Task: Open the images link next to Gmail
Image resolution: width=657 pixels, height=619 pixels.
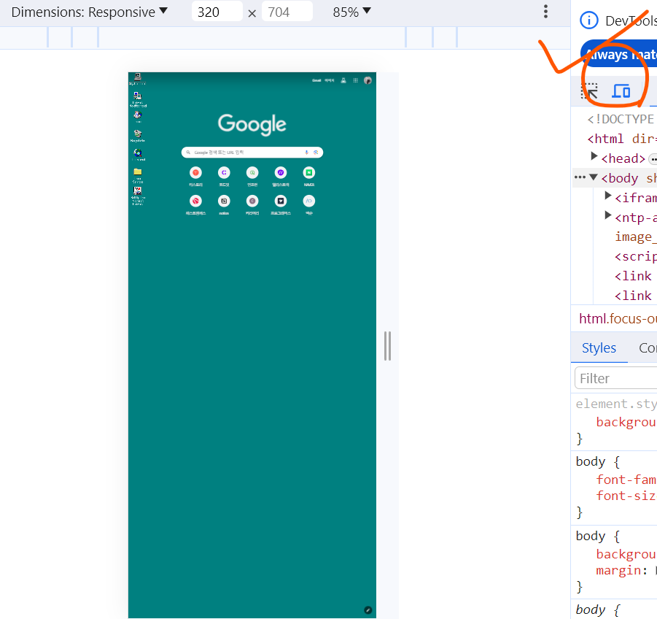Action: (x=330, y=80)
